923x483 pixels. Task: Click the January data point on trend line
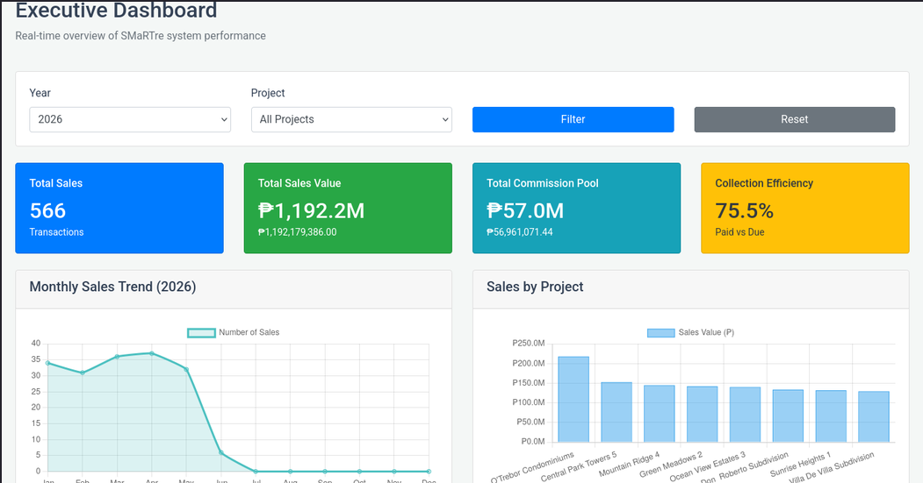[x=47, y=363]
